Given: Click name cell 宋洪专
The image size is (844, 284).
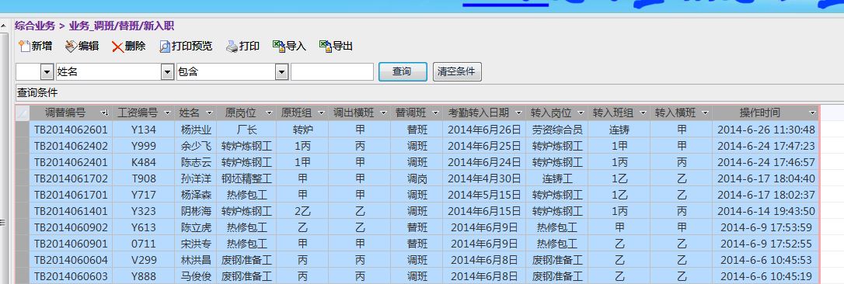Looking at the screenshot, I should click(196, 244).
